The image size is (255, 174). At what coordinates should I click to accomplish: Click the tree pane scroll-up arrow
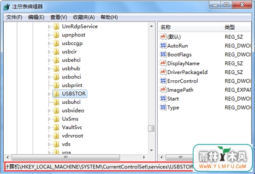[151, 26]
